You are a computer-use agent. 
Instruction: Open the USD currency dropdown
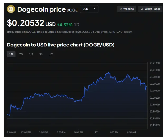89,9
